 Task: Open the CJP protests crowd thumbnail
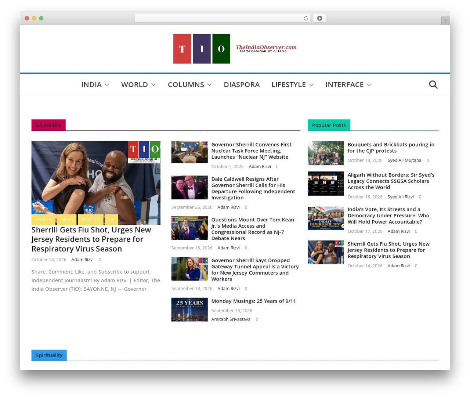(326, 153)
